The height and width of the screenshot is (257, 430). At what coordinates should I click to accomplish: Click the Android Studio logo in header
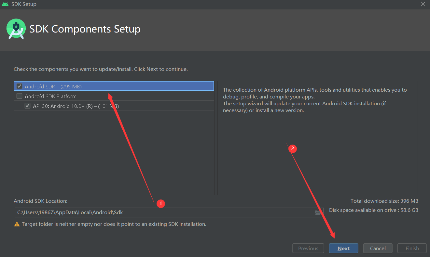(16, 30)
